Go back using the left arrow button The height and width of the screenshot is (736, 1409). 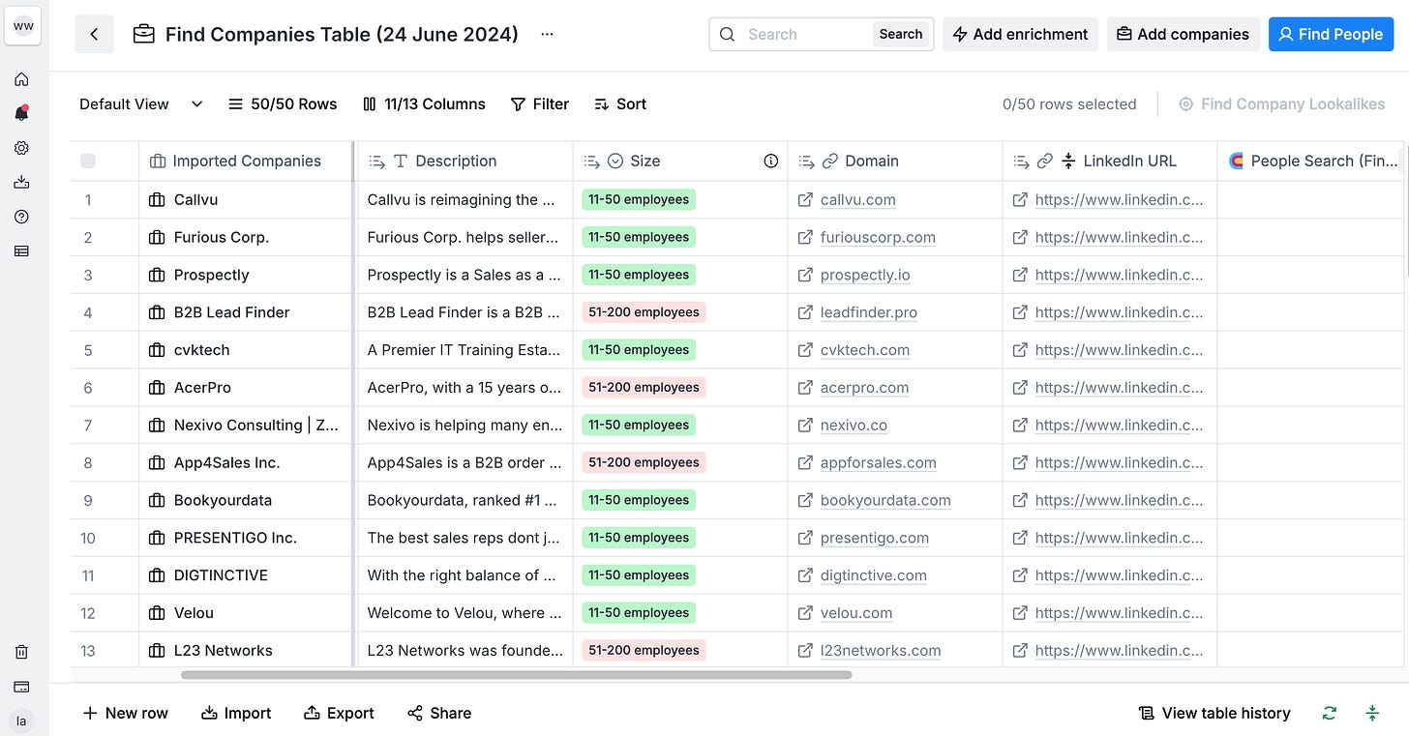click(94, 34)
